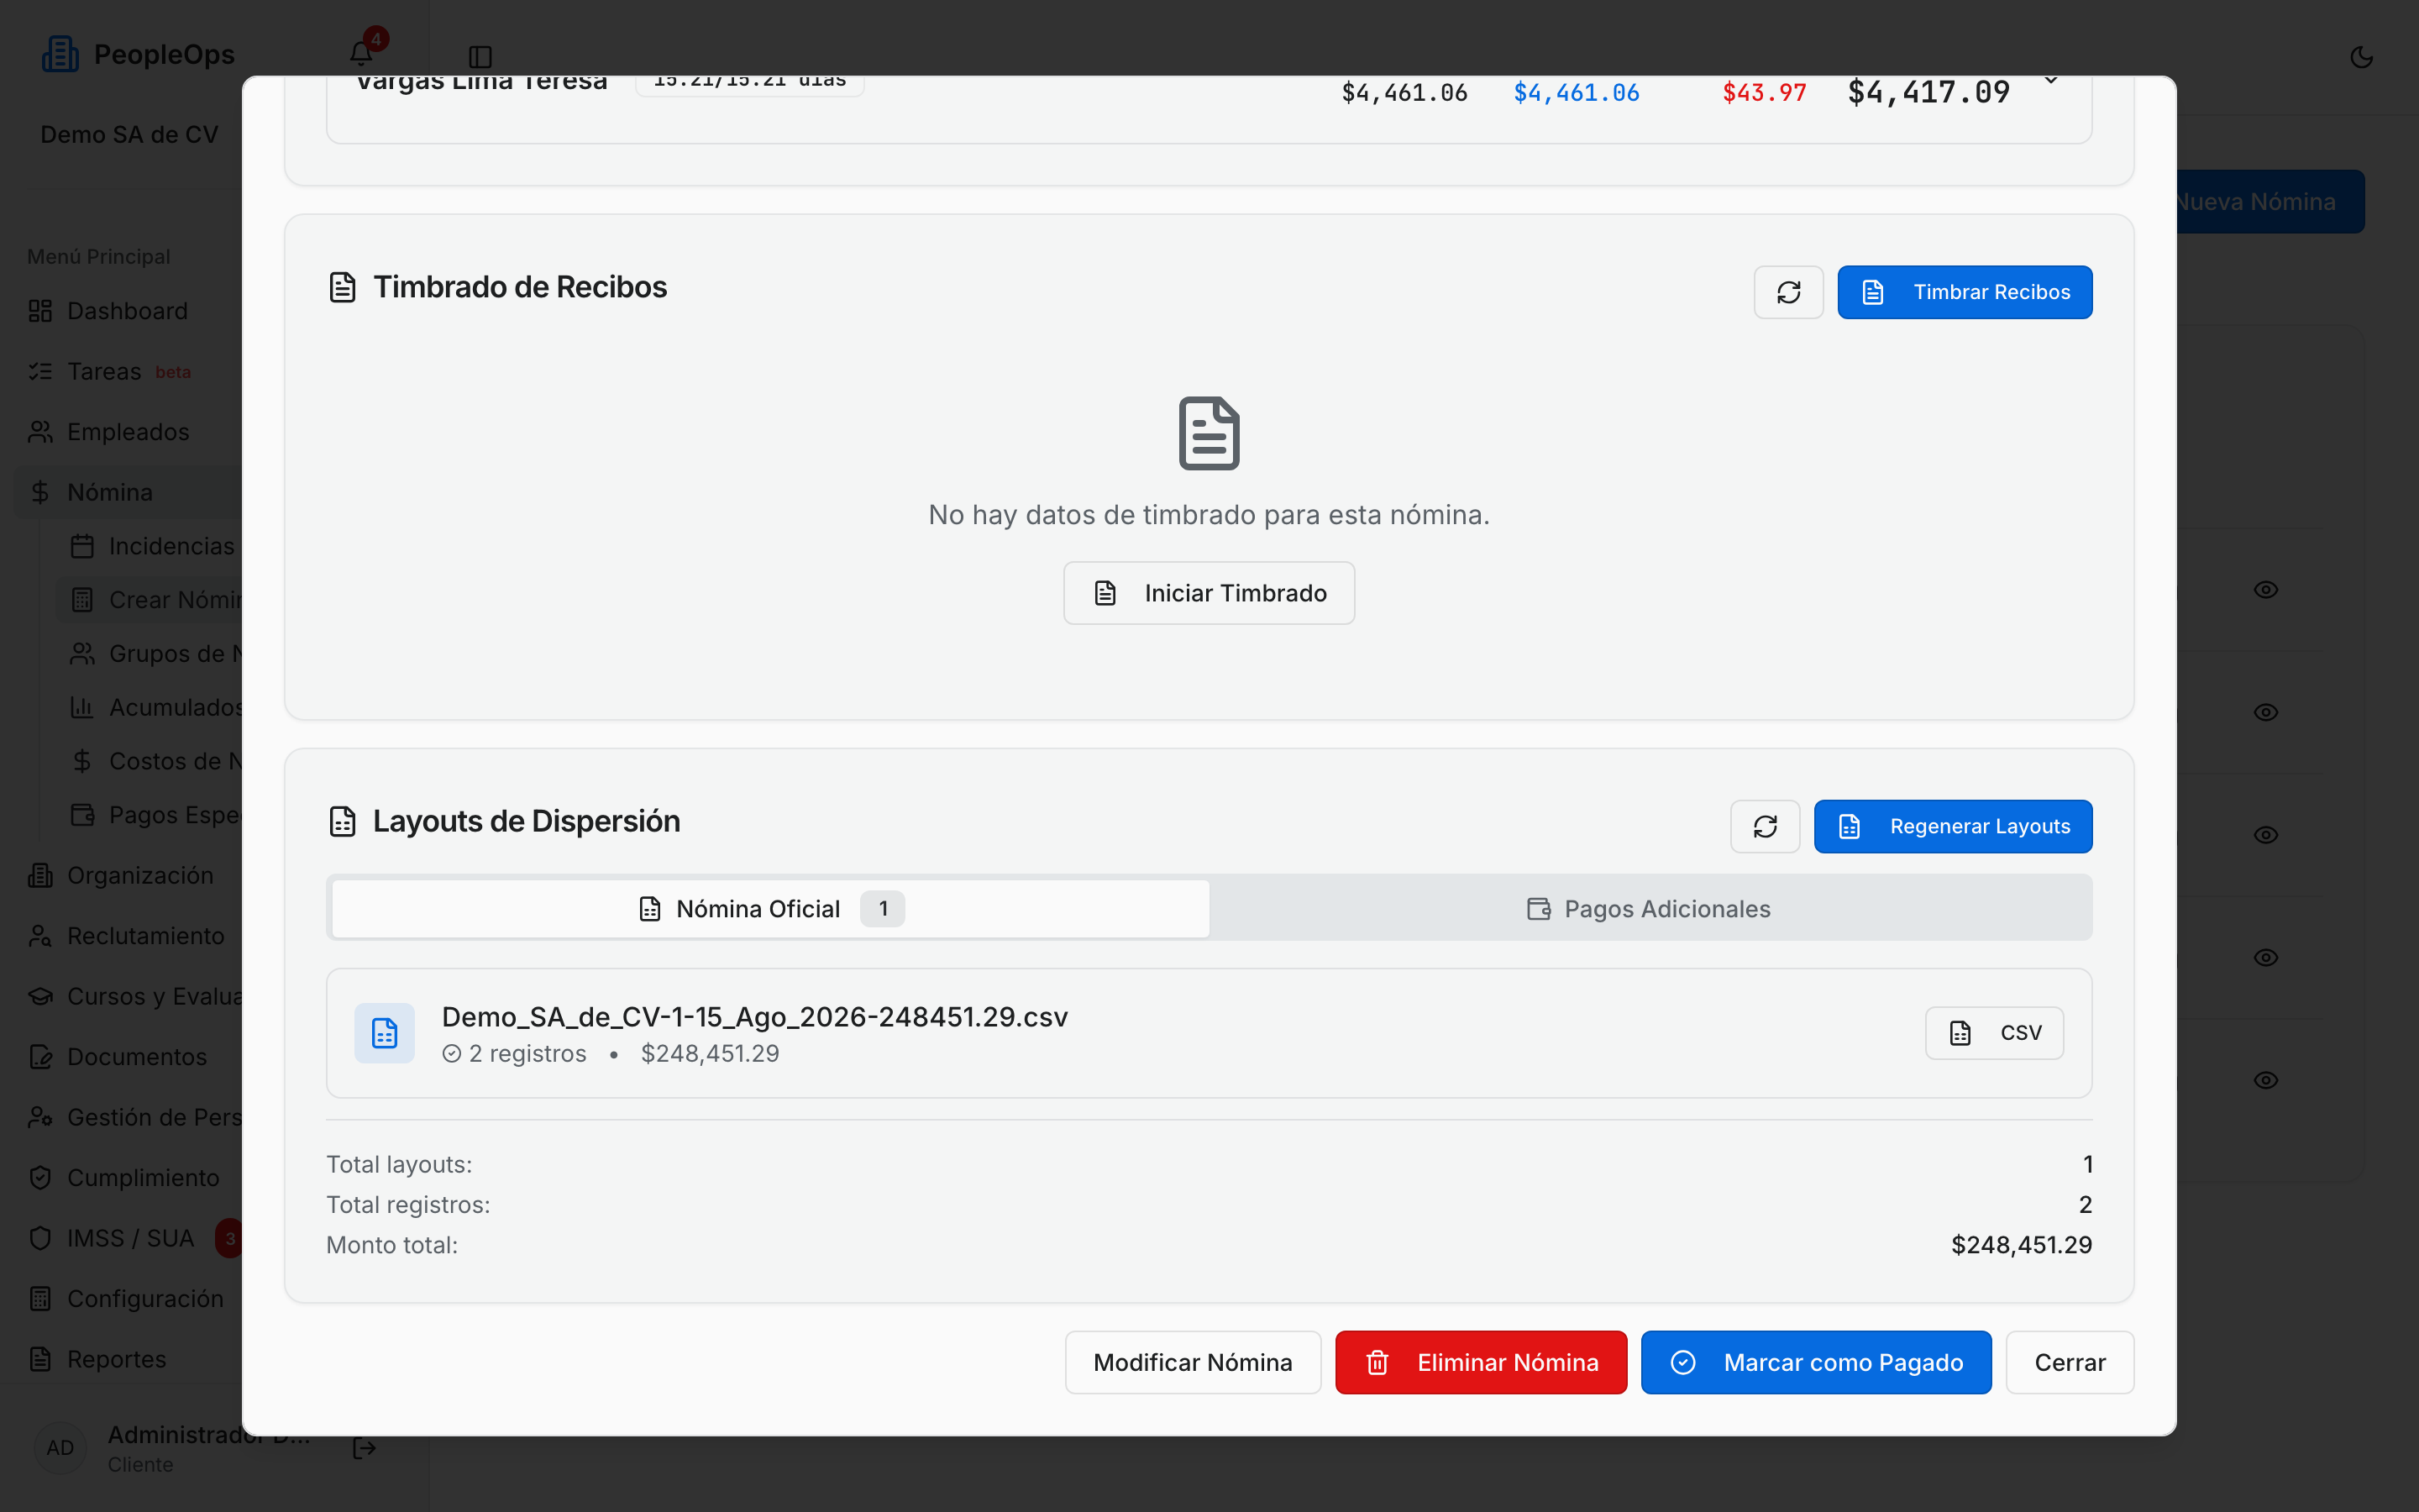Open Organización in the sidebar

point(128,875)
